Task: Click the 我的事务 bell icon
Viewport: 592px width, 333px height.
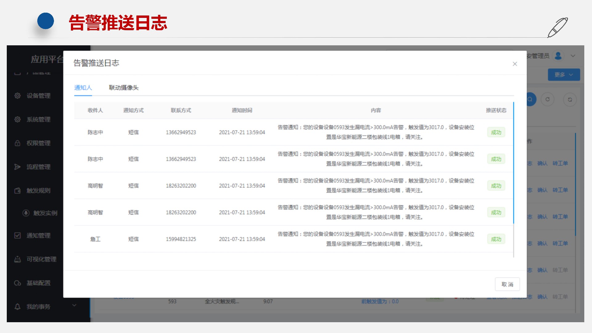Action: (x=18, y=307)
